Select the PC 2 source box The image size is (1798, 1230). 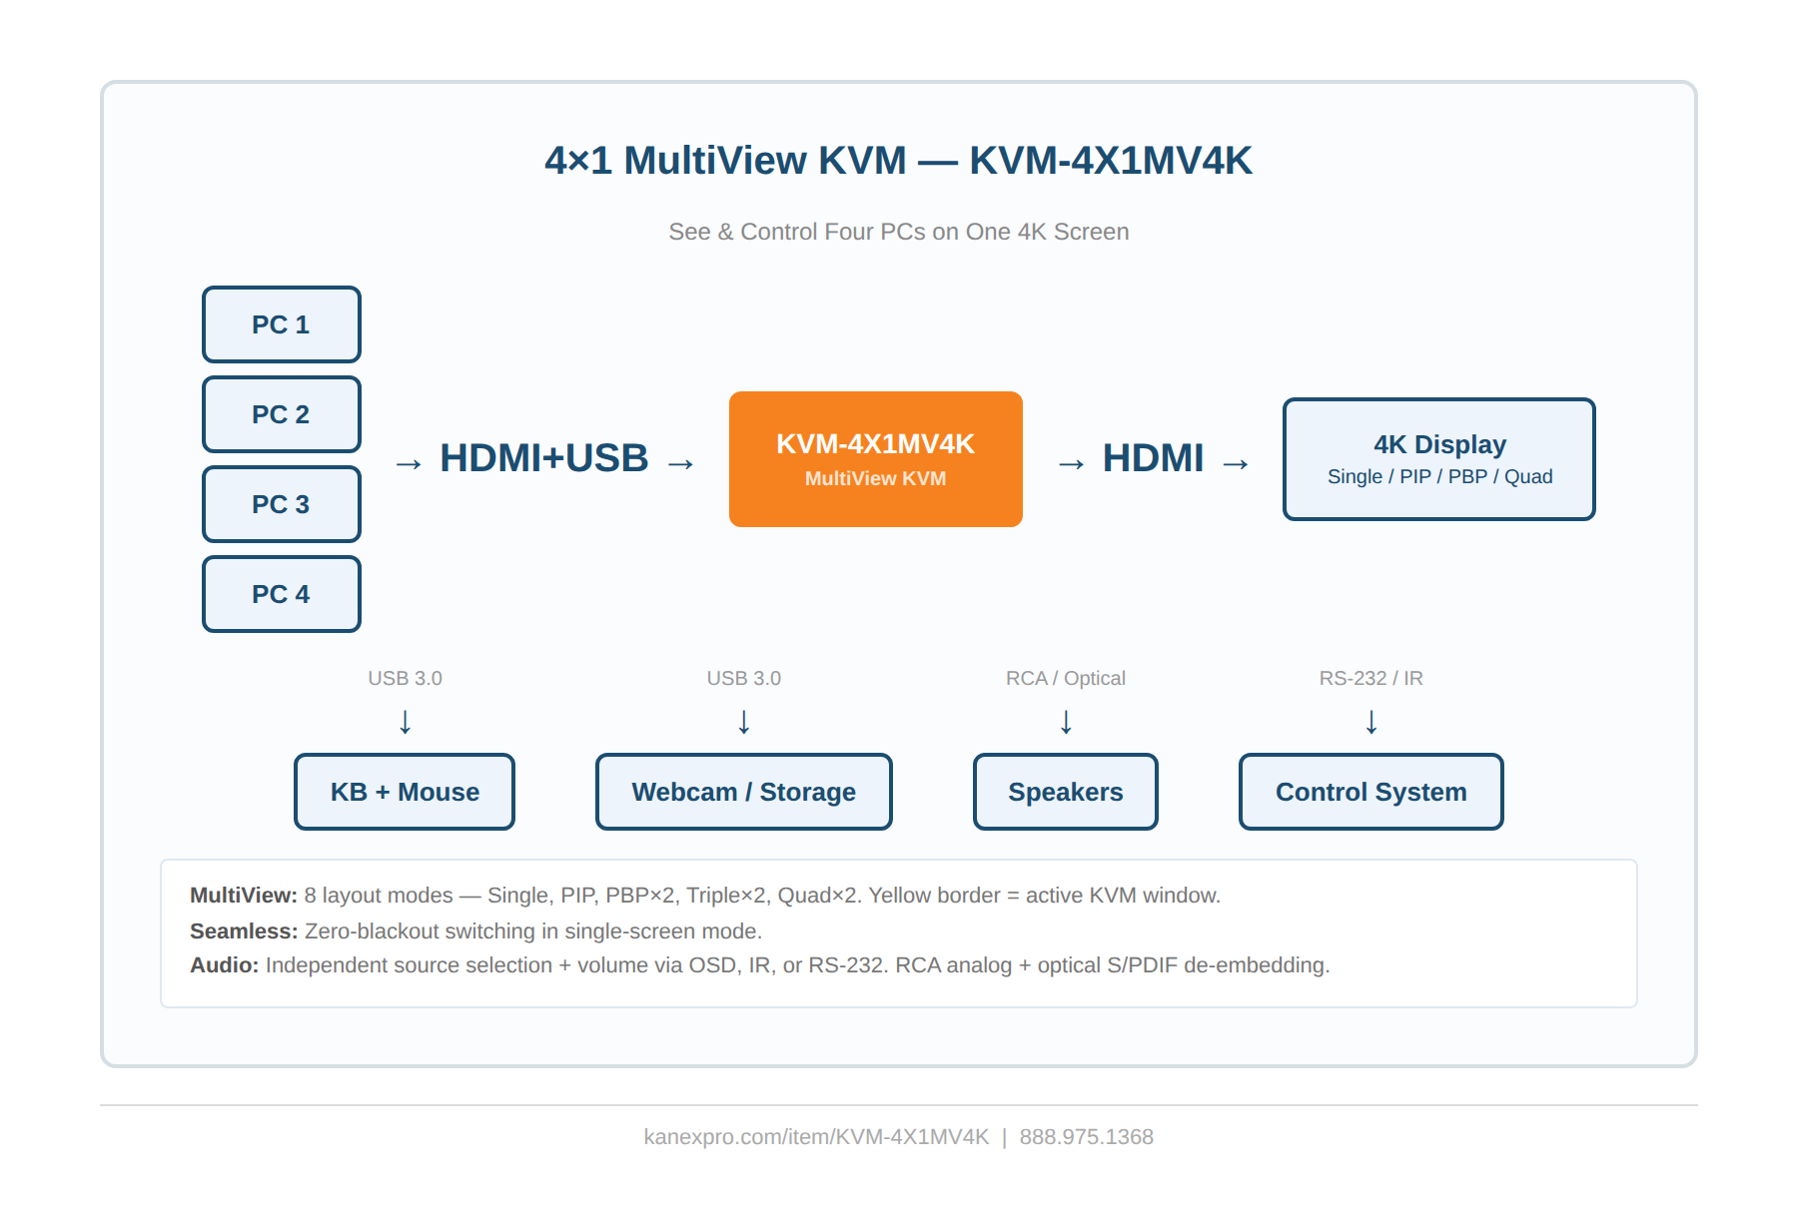[282, 414]
